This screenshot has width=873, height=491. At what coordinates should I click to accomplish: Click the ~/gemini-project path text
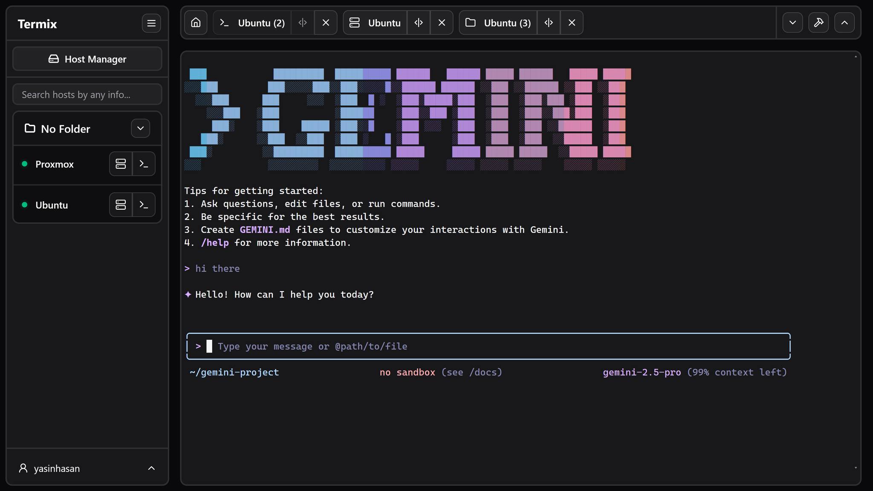(x=234, y=372)
